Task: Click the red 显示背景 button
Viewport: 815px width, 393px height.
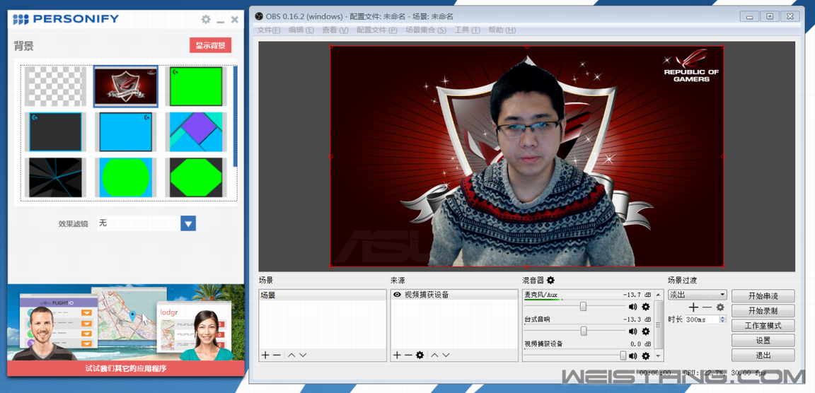Action: [211, 45]
